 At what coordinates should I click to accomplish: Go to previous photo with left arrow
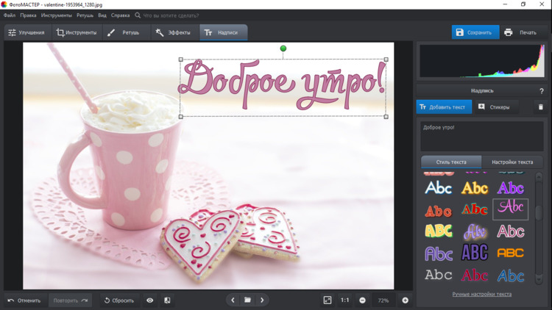point(233,300)
